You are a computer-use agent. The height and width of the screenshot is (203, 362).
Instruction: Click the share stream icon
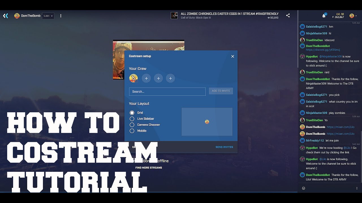[x=288, y=16]
